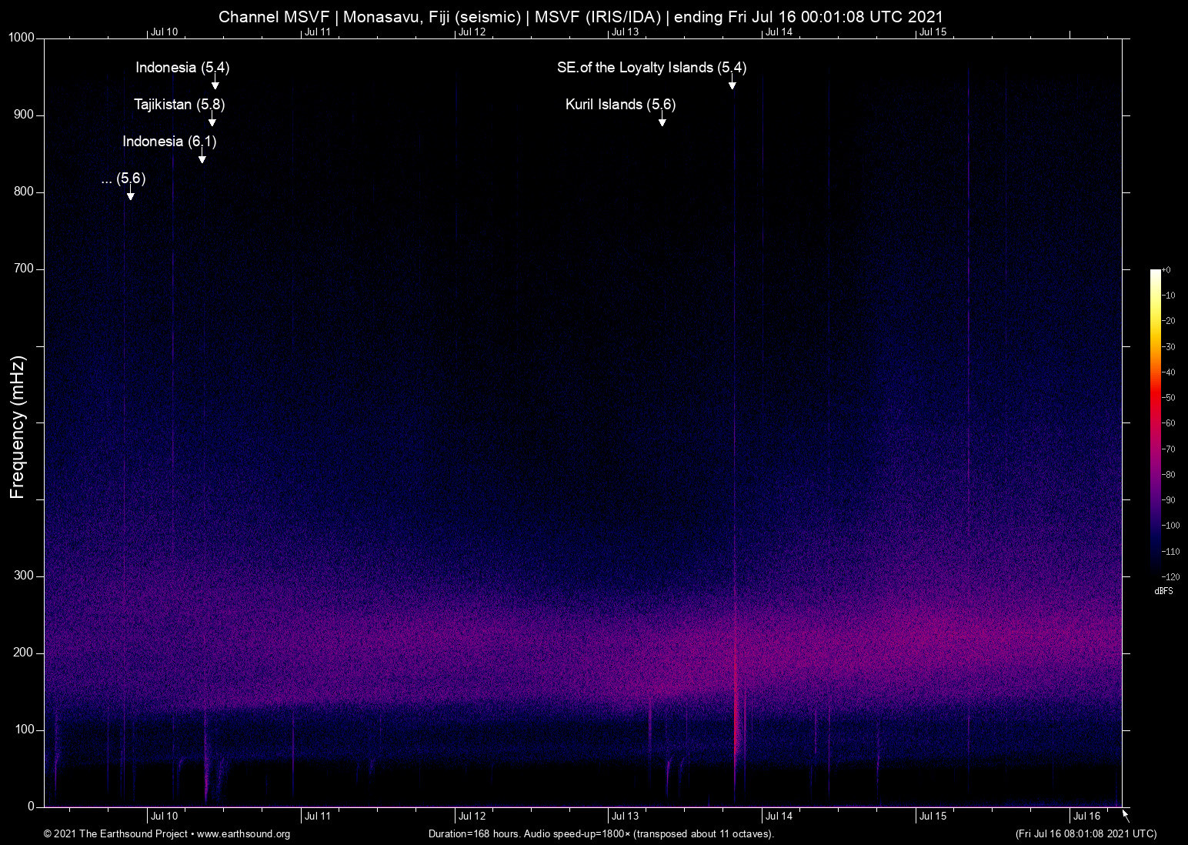Select the '... (5.6)' truncated event label
The width and height of the screenshot is (1188, 845).
[x=123, y=179]
